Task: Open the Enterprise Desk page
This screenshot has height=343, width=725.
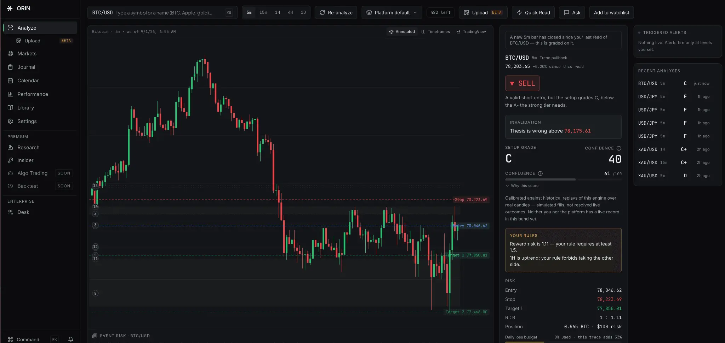Action: tap(40, 212)
